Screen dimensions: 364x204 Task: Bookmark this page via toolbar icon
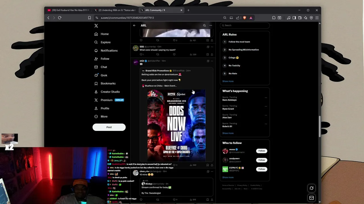[x=89, y=18]
